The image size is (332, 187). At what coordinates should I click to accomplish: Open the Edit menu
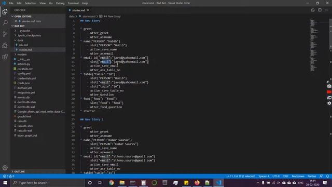19,3
